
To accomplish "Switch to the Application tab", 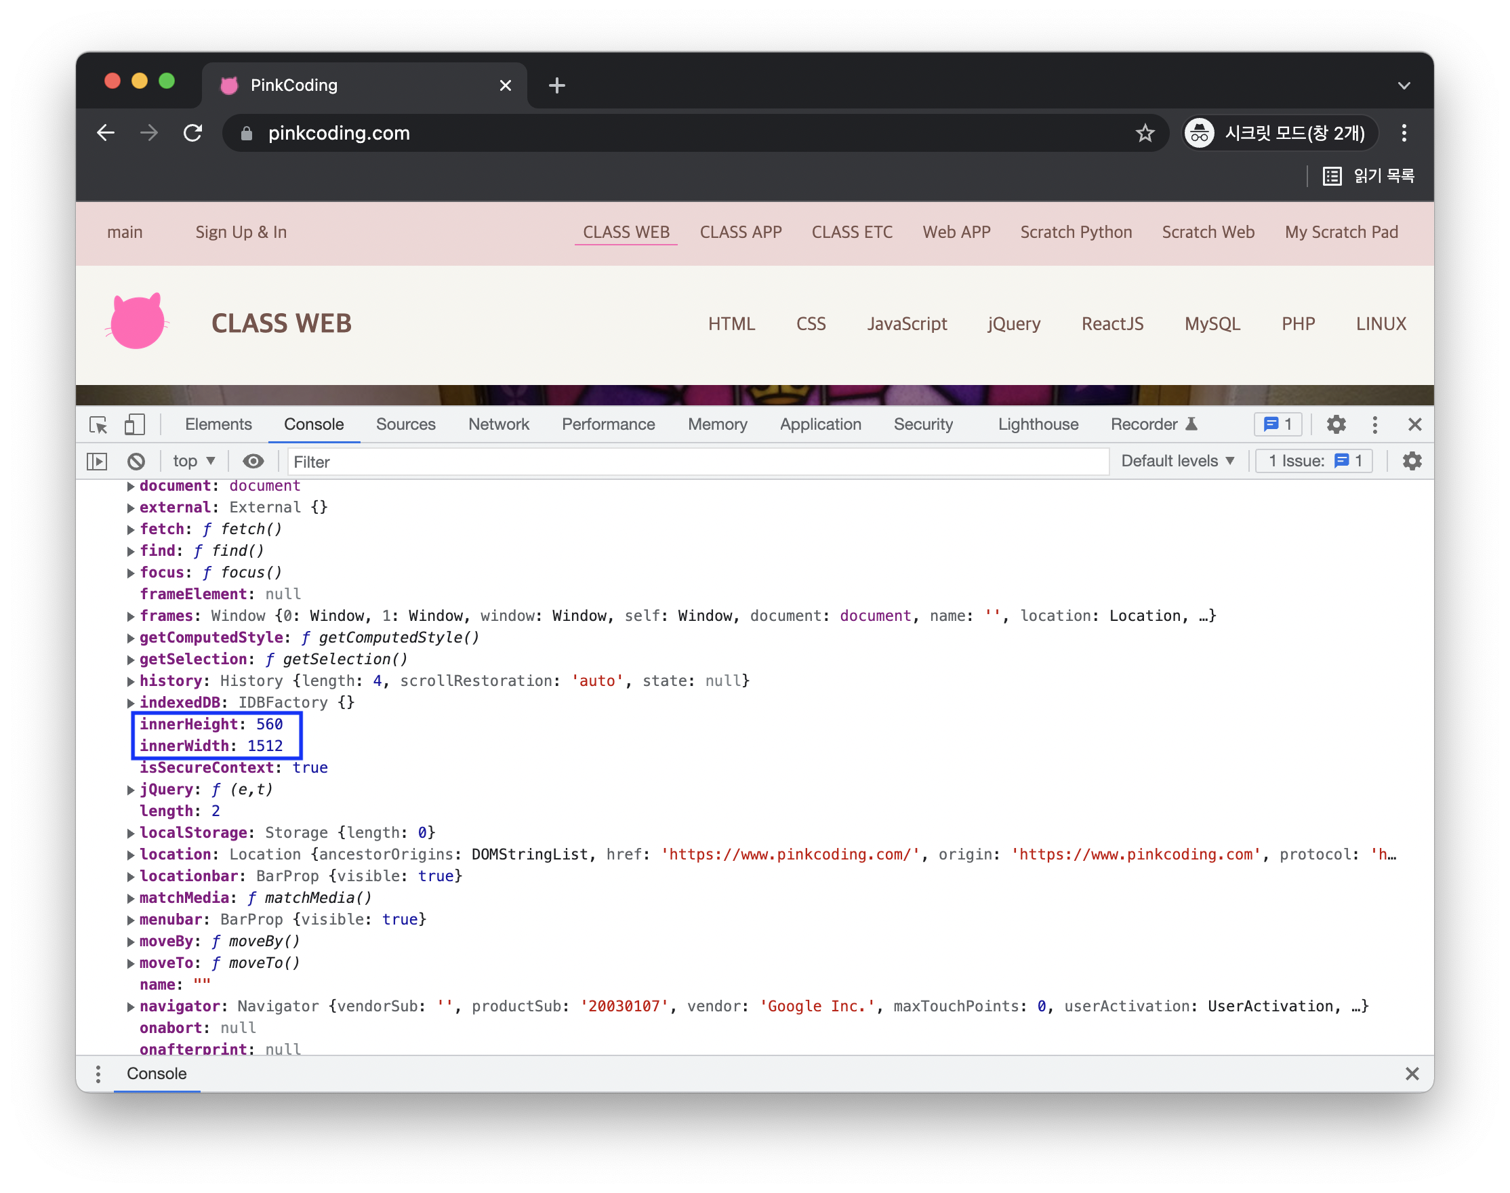I will pyautogui.click(x=820, y=424).
